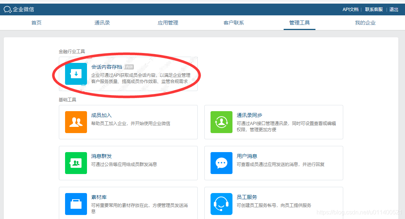Click description 可创建员工服务帐号，向员工提供服务
This screenshot has width=405, height=219.
pyautogui.click(x=274, y=205)
